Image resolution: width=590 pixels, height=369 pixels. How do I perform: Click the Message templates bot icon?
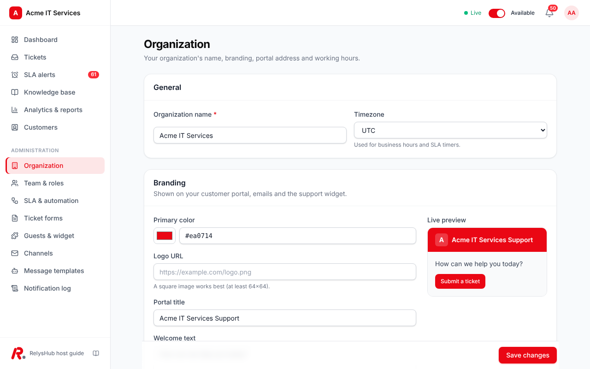pos(15,271)
